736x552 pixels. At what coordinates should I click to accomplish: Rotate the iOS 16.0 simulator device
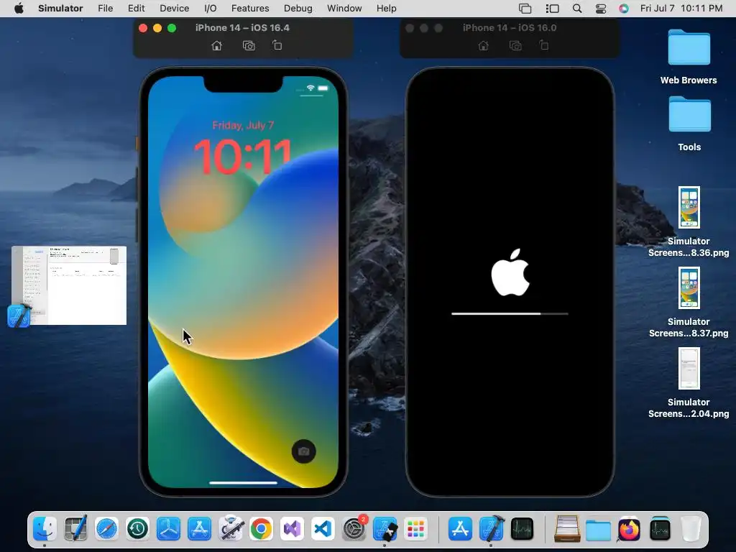[x=544, y=45]
